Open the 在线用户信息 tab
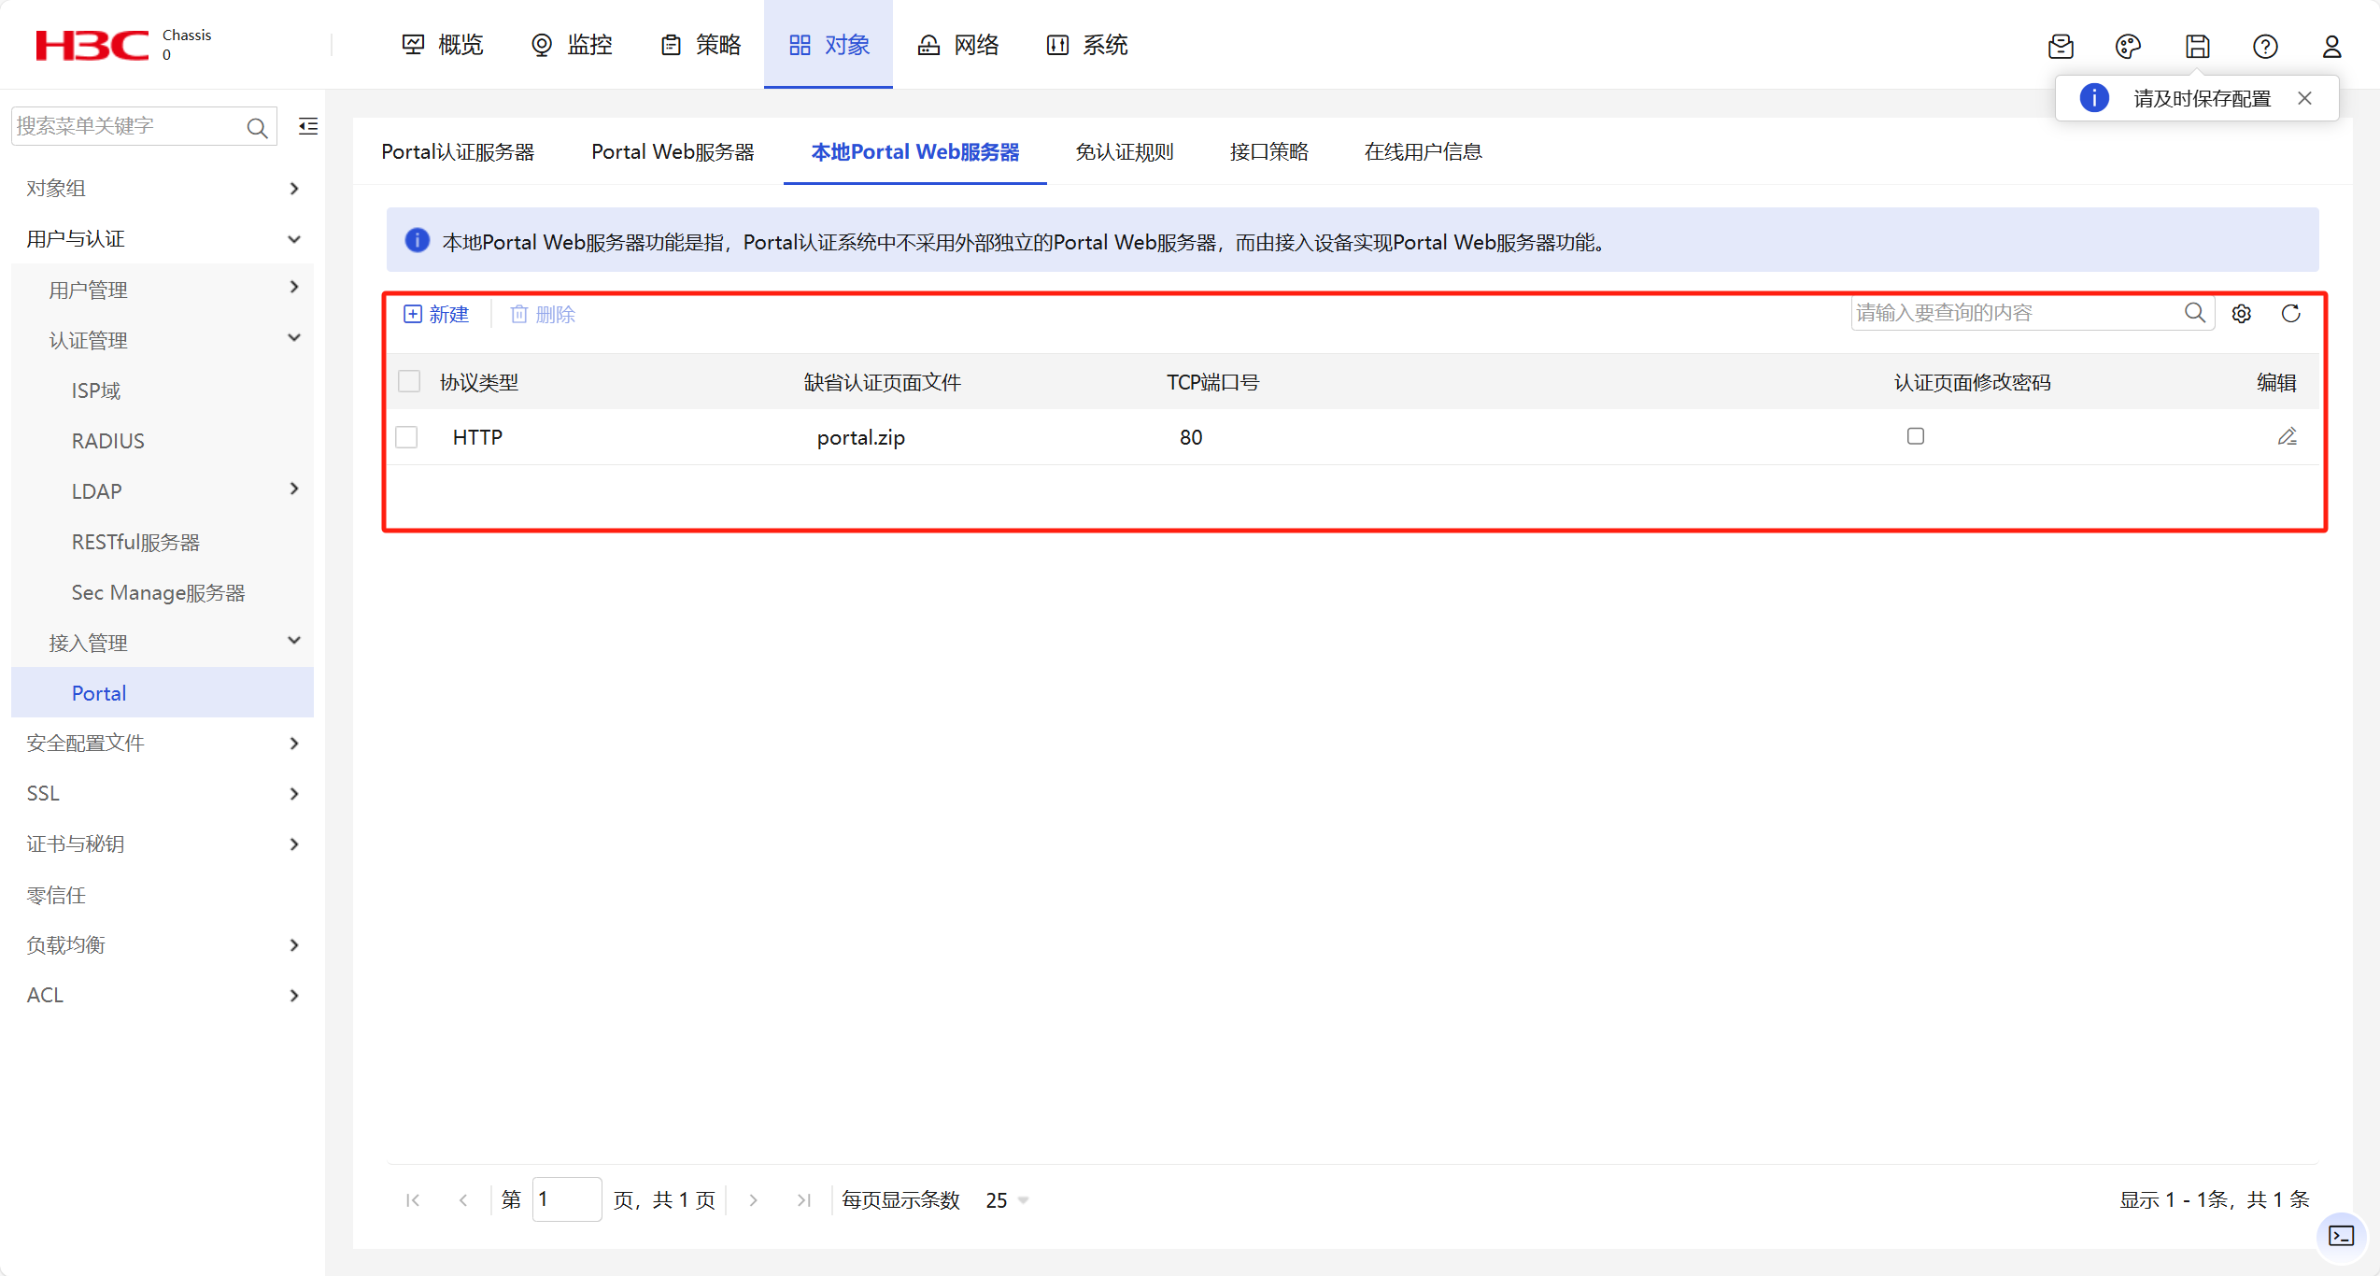This screenshot has width=2380, height=1276. [x=1423, y=151]
